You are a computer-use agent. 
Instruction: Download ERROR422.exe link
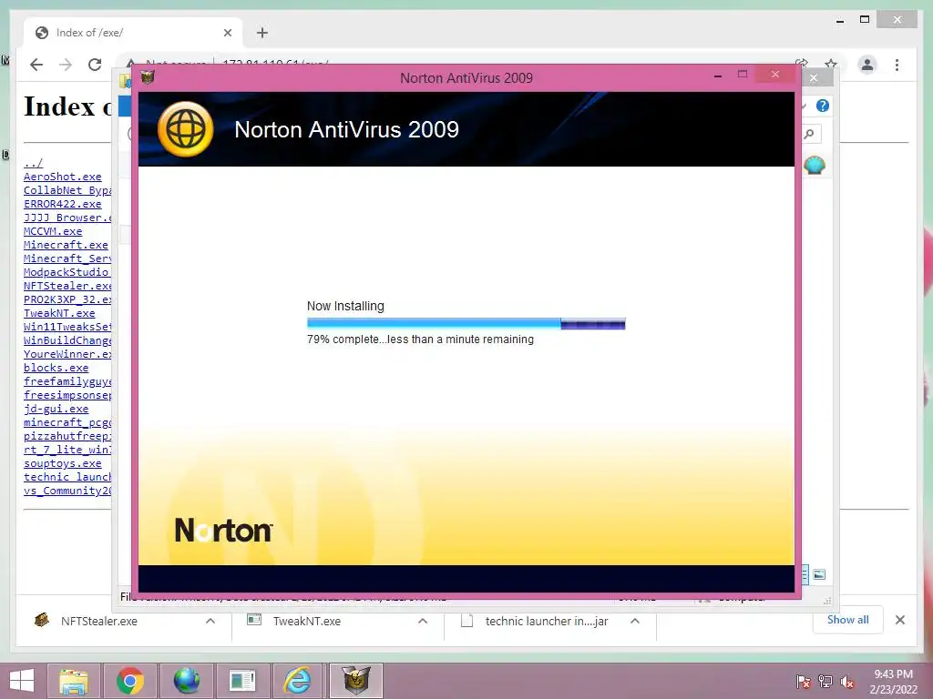tap(63, 204)
